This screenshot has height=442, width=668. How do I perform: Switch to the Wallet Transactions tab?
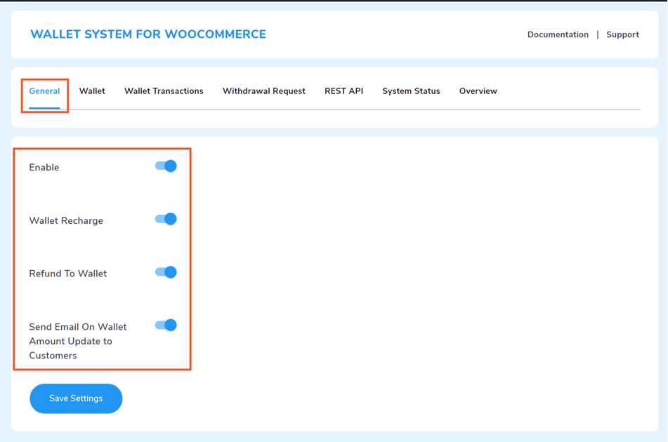pos(164,91)
